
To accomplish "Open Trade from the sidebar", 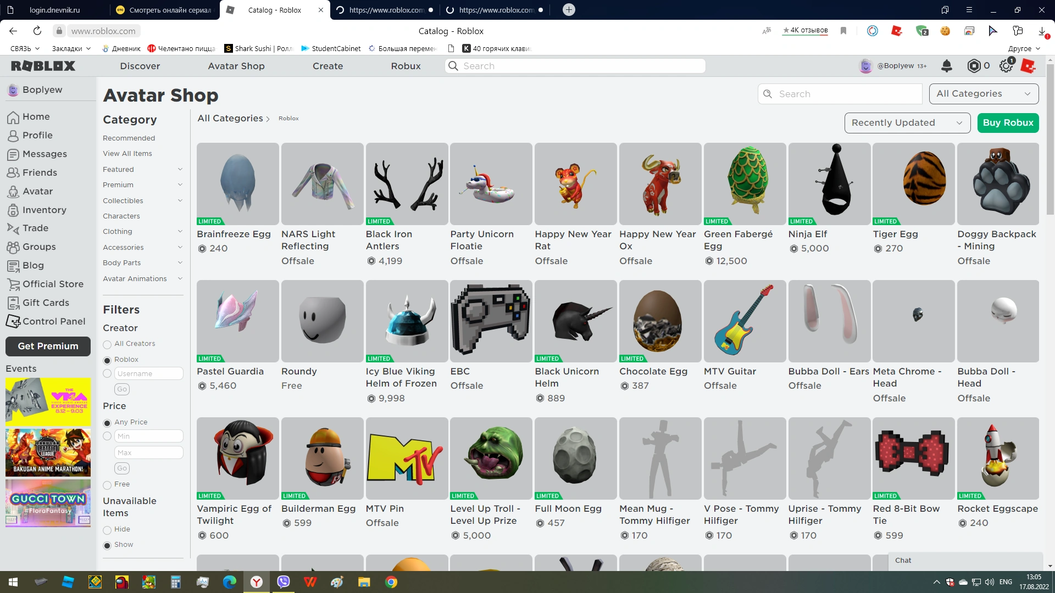I will [x=35, y=228].
